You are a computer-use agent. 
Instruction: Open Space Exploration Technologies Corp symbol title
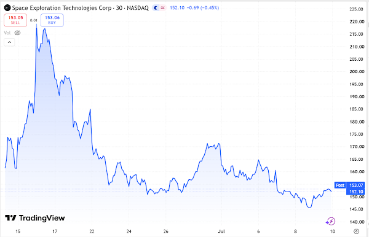point(80,8)
